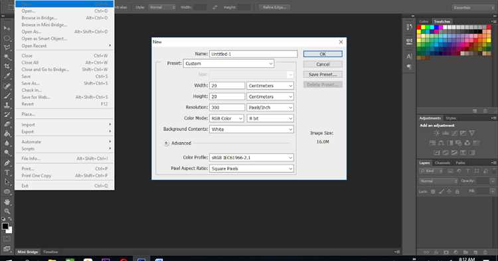Select the Blur tool
This screenshot has width=498, height=261.
[7, 143]
